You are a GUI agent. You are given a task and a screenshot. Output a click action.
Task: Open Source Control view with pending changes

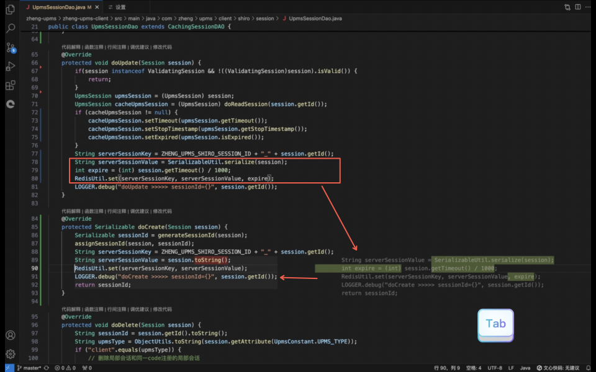11,48
